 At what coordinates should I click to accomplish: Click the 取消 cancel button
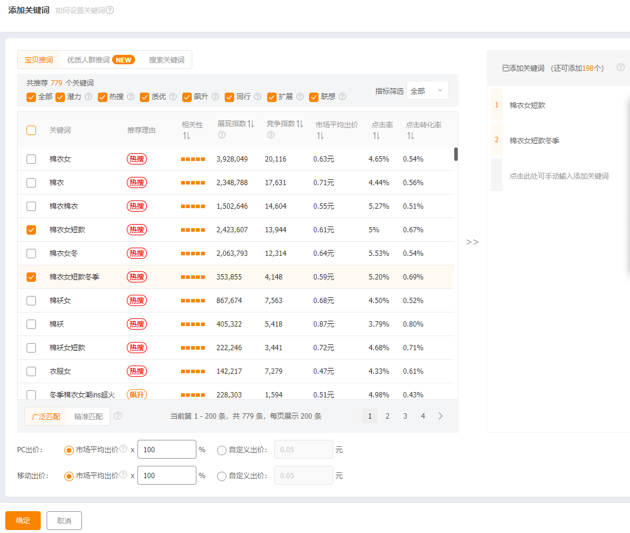click(x=64, y=521)
